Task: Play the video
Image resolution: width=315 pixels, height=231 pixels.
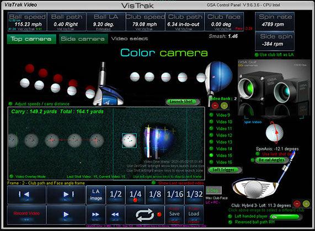Action: 66,214
